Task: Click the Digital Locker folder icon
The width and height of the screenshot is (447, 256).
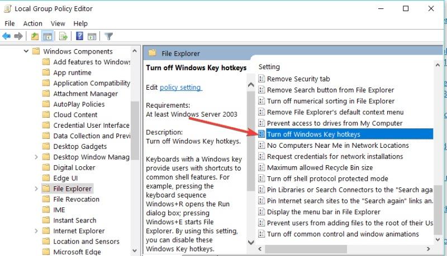Action: click(46, 167)
